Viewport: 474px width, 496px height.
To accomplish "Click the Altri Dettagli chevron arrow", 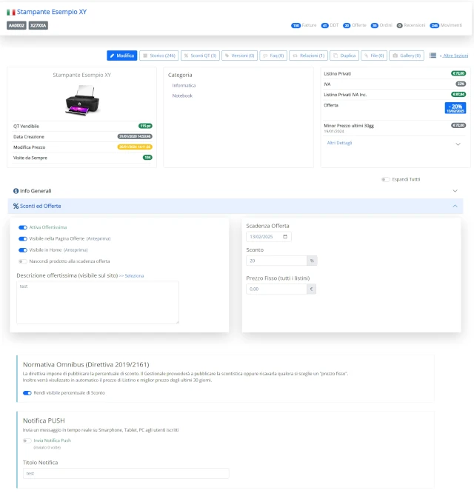I will point(458,144).
